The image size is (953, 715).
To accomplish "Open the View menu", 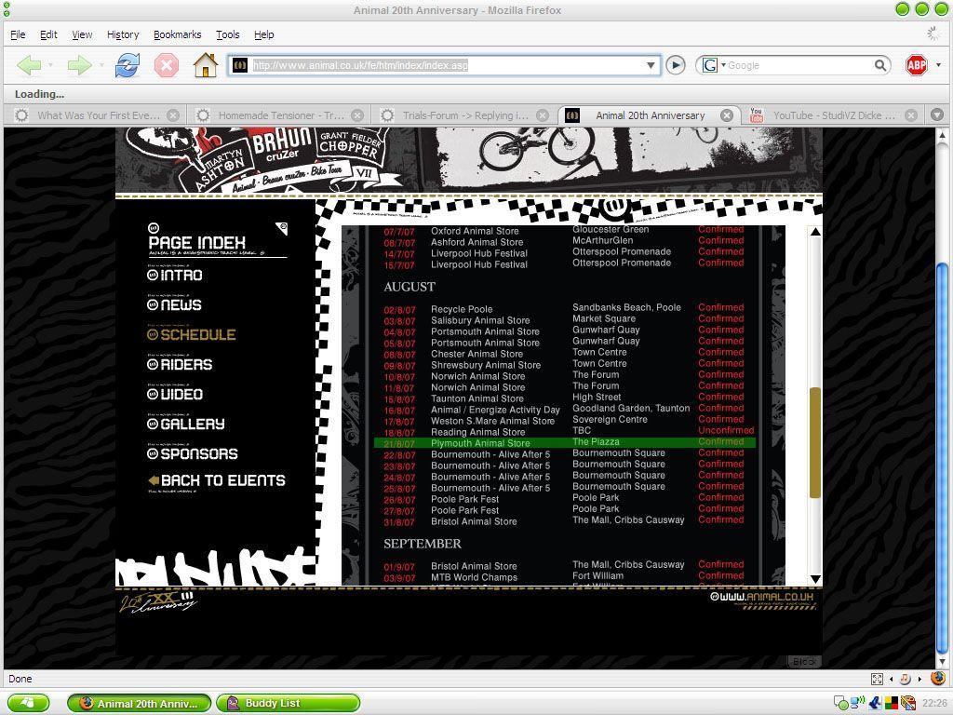I will point(82,34).
